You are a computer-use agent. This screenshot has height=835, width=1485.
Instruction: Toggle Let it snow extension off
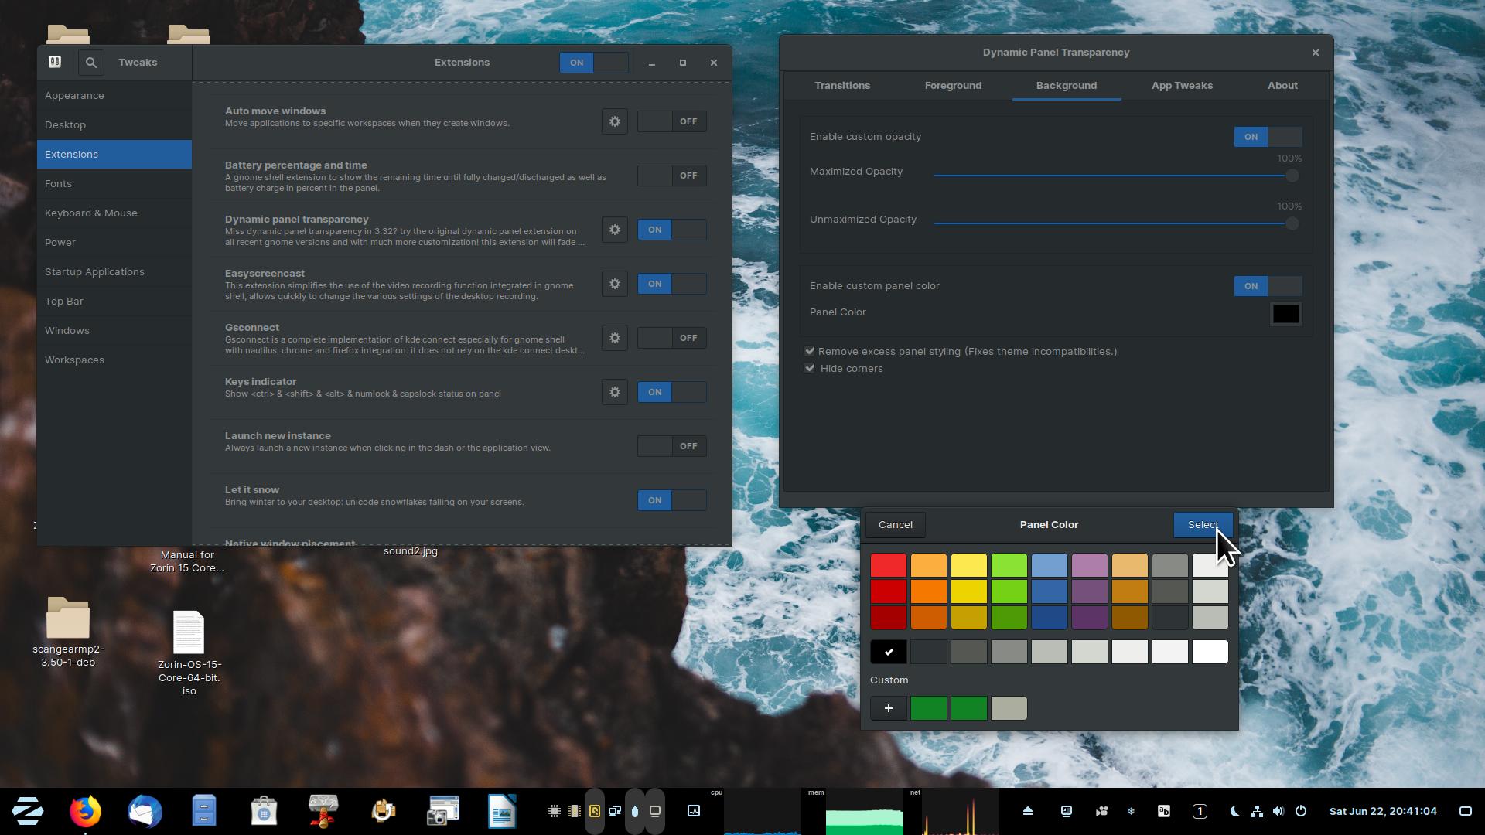[671, 500]
